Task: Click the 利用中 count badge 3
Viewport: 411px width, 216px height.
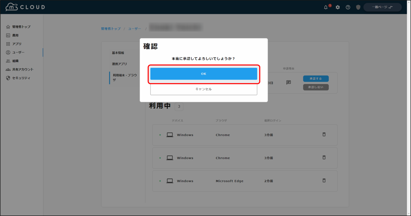Action: (x=179, y=107)
